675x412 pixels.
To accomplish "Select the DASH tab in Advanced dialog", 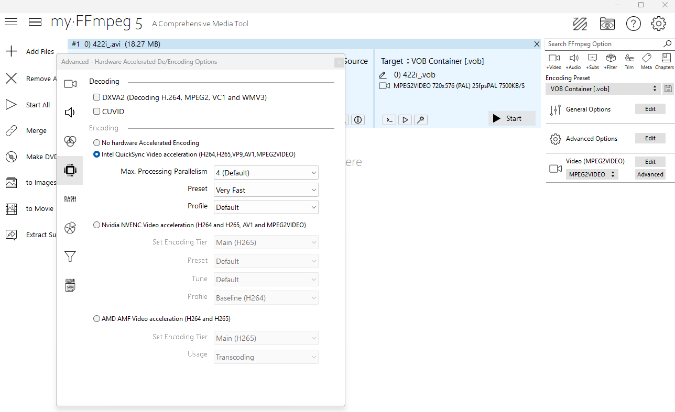I will [70, 198].
